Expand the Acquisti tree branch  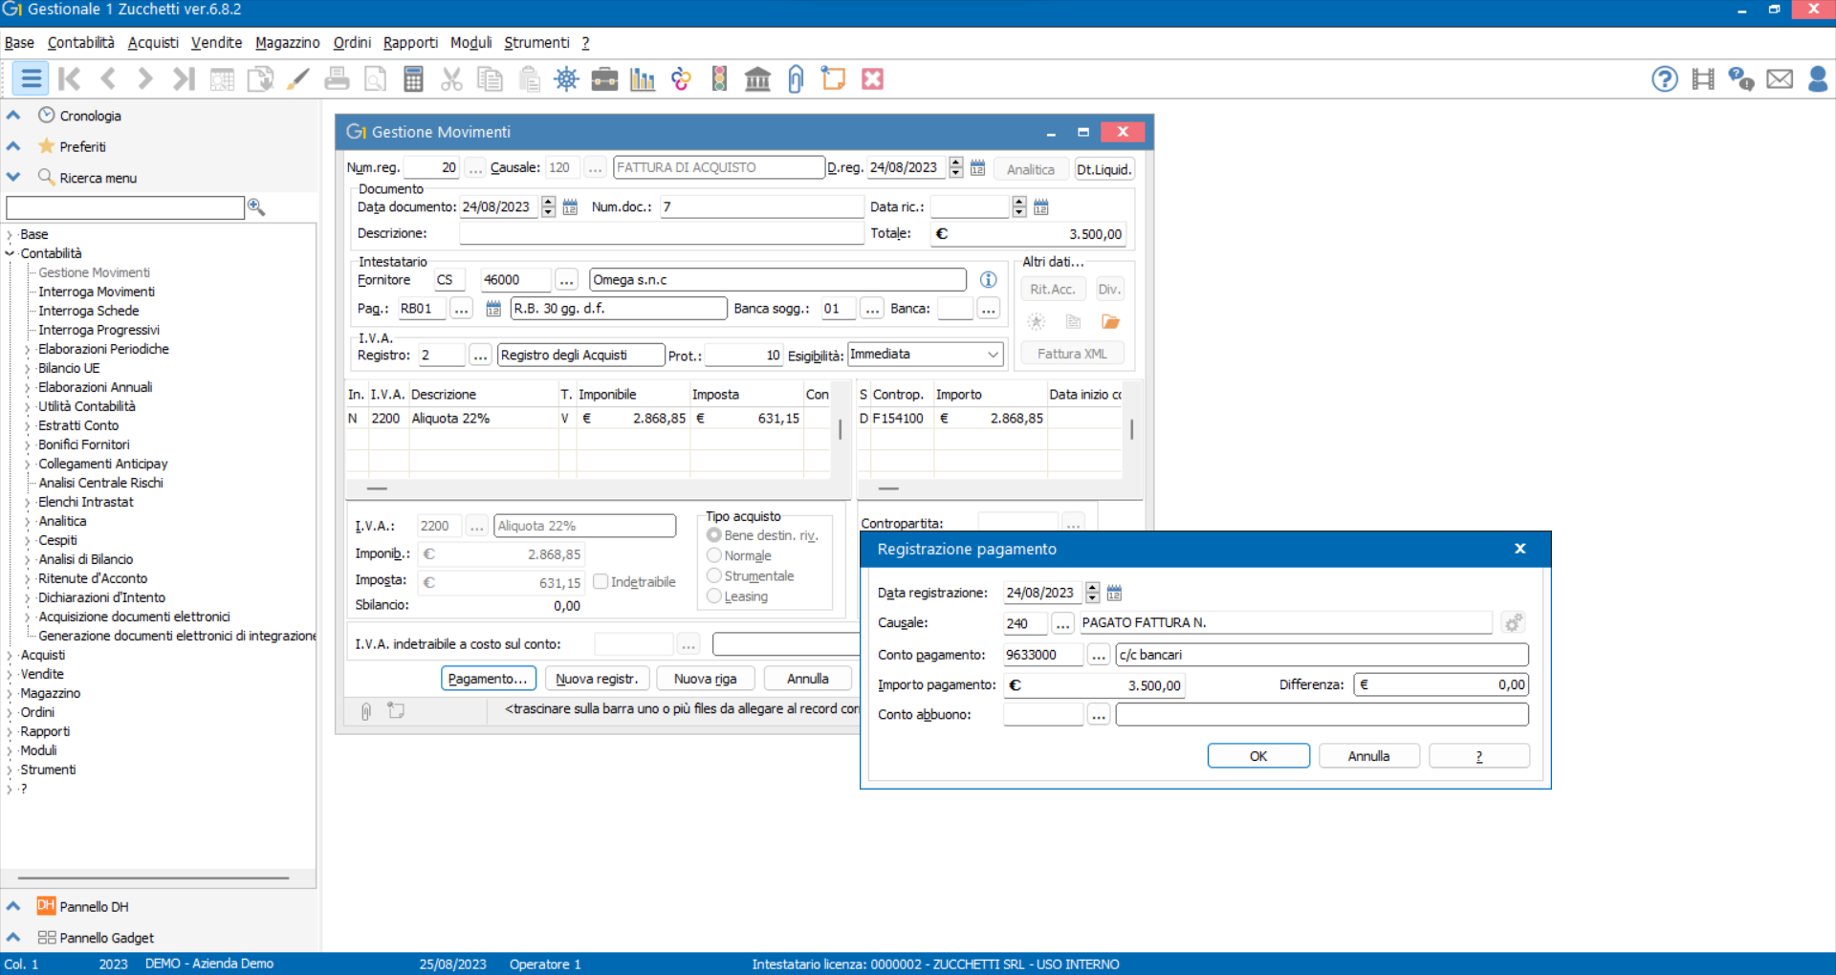point(11,655)
